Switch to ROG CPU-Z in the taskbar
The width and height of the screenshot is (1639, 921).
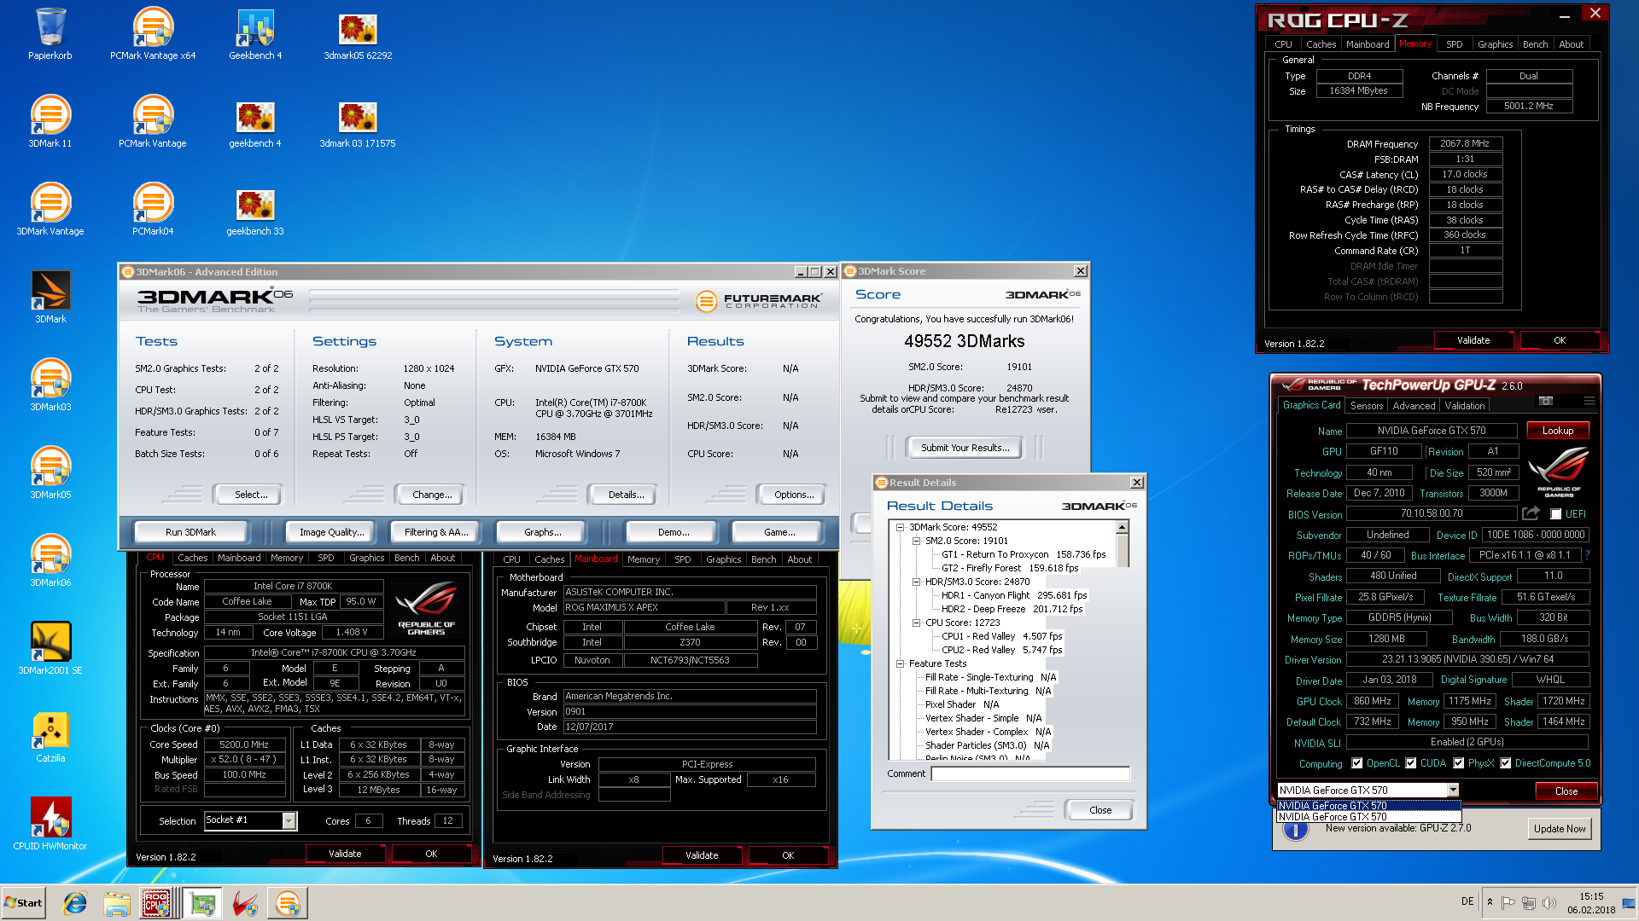(x=158, y=903)
